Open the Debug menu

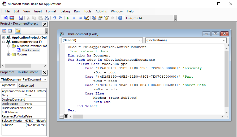[65, 11]
